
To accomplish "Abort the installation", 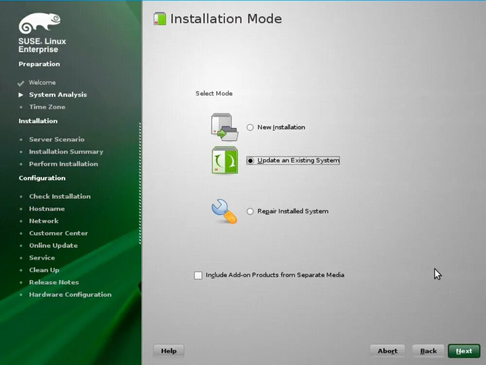I will point(387,351).
